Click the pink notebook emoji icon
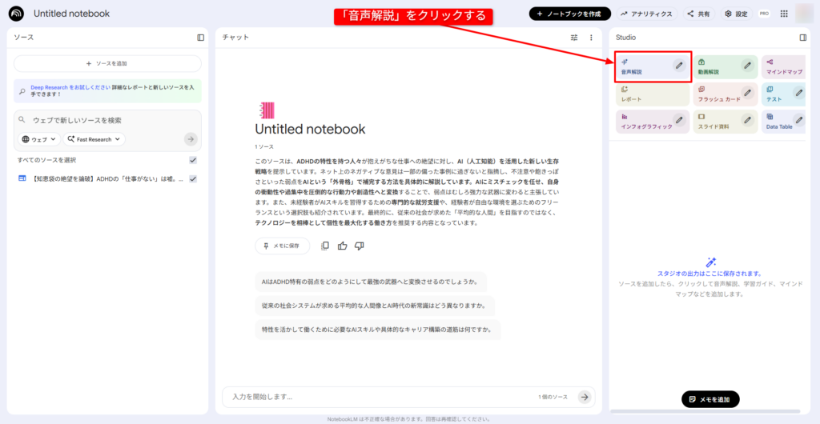The width and height of the screenshot is (820, 424). click(267, 110)
